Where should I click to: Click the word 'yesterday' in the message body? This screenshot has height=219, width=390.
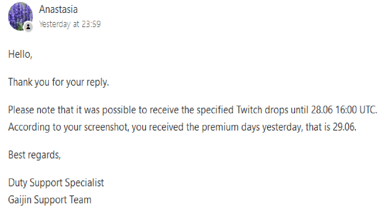pos(282,127)
